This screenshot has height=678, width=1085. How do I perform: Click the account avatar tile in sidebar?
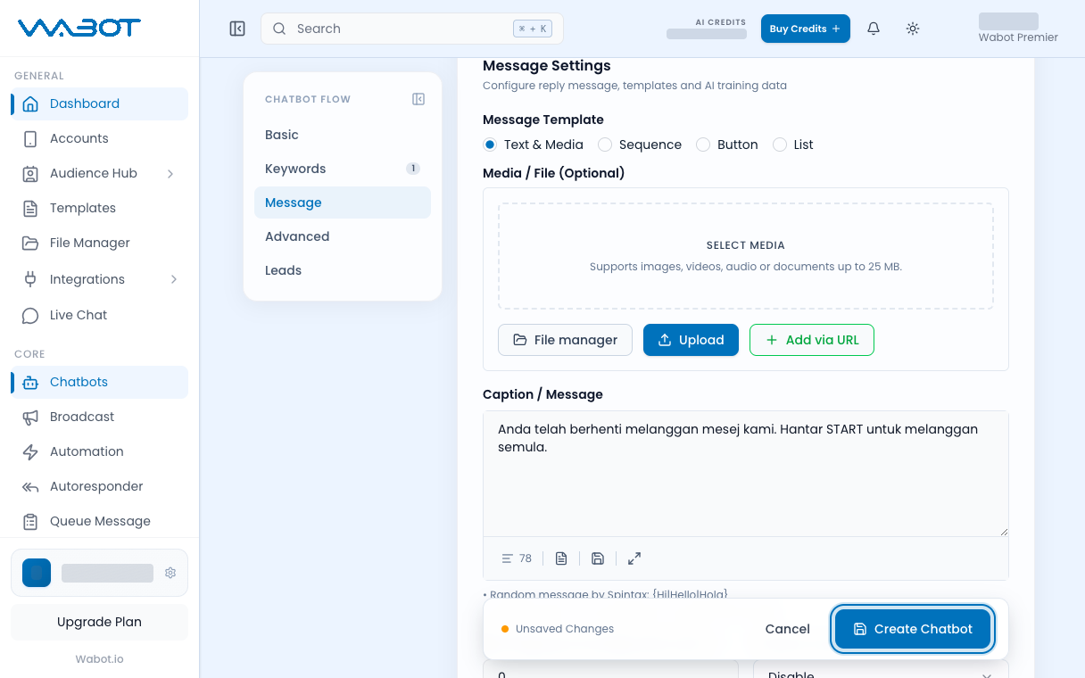(x=37, y=573)
